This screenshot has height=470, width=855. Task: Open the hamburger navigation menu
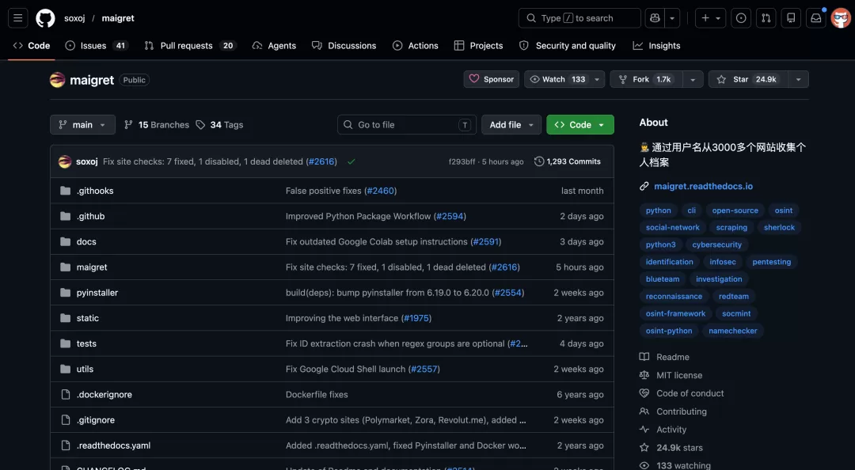pyautogui.click(x=18, y=18)
